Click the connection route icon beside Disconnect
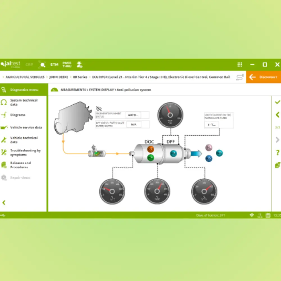This screenshot has height=281, width=281. [240, 77]
